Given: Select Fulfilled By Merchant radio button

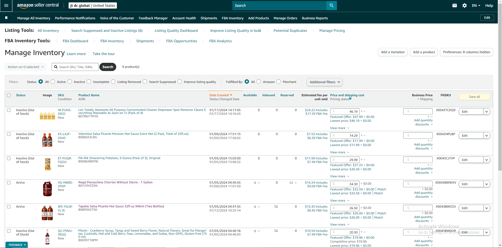Looking at the screenshot, I should coord(279,82).
